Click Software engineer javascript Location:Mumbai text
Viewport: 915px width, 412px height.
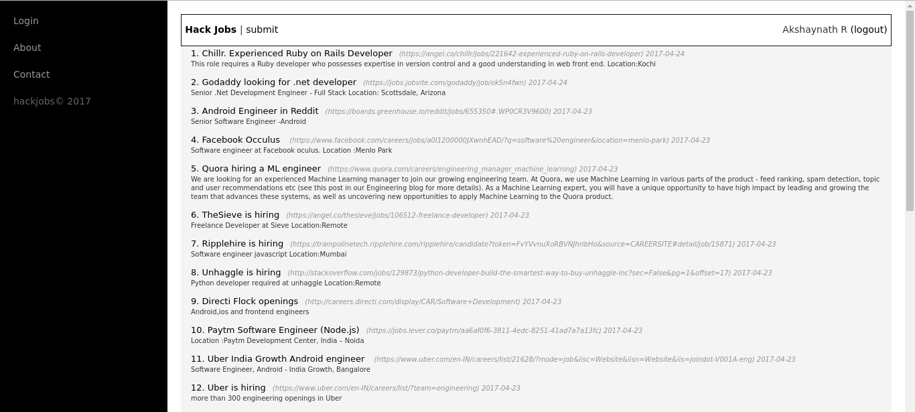[269, 255]
